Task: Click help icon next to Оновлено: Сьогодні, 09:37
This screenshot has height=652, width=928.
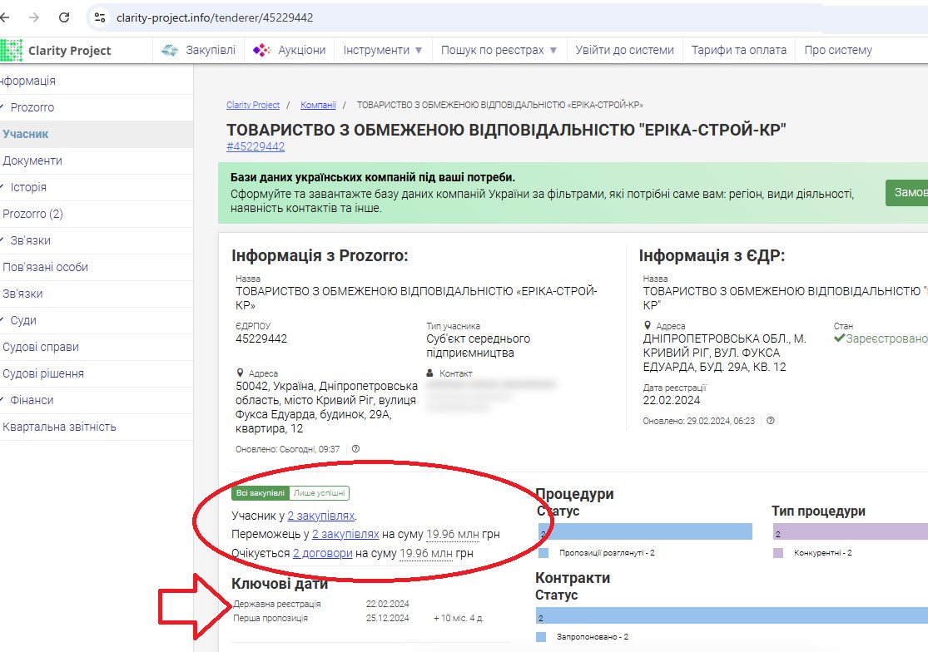Action: [x=355, y=448]
